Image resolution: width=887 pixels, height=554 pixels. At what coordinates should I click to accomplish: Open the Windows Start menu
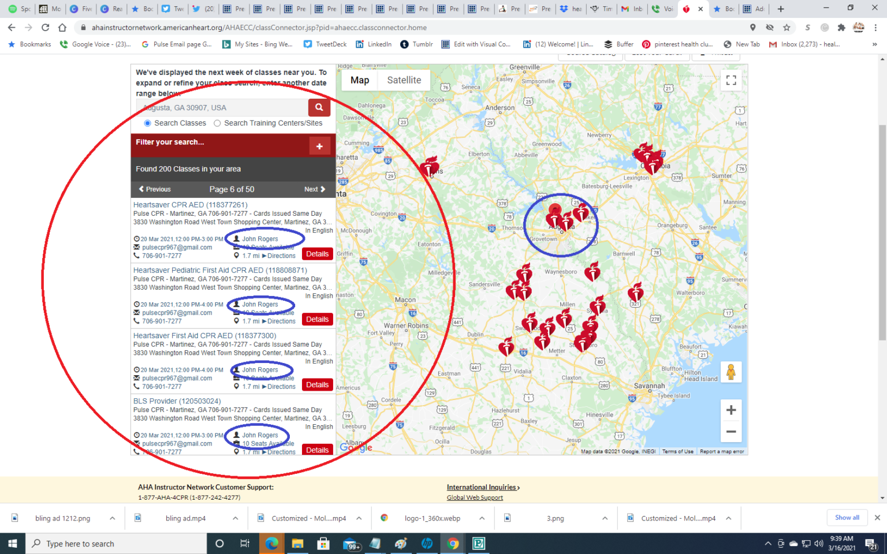pos(13,544)
